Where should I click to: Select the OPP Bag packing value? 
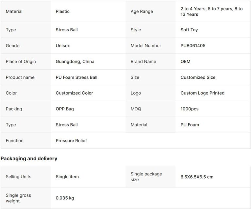(65, 109)
